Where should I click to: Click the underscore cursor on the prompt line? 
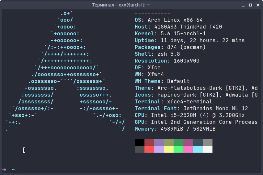point(20,172)
